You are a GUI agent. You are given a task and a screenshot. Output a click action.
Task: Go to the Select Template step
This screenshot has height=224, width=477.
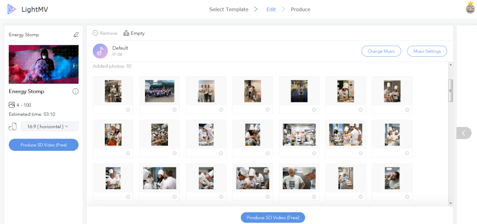point(229,9)
